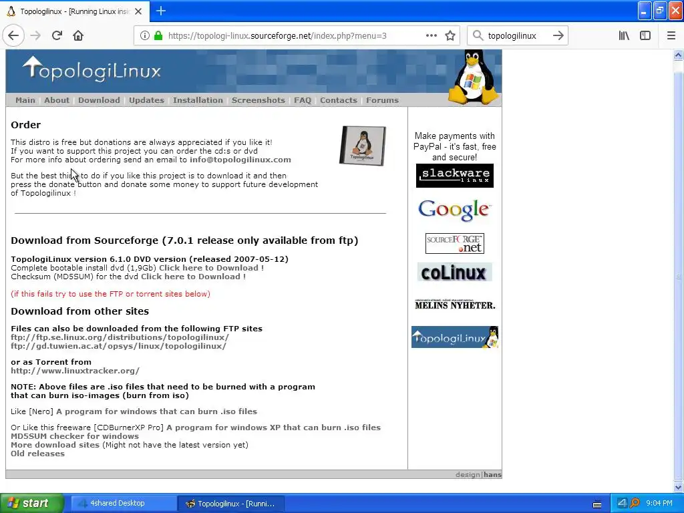Close the Topologilinux tab
The height and width of the screenshot is (513, 684).
point(138,11)
